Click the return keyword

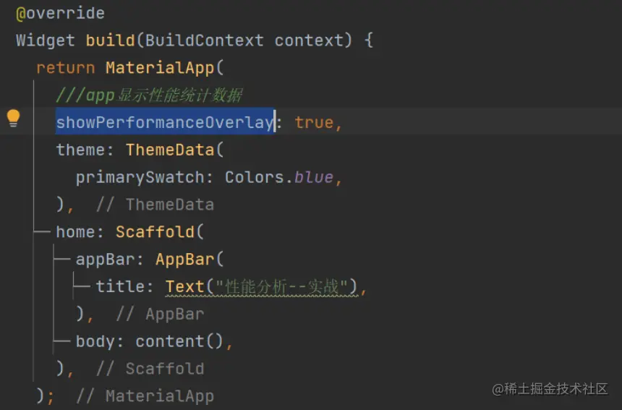click(x=65, y=68)
